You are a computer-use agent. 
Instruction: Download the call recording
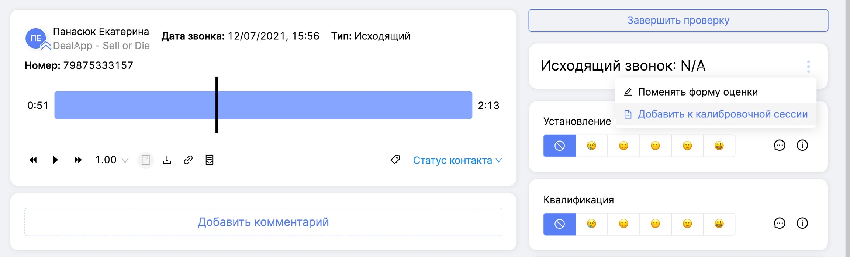tap(167, 160)
